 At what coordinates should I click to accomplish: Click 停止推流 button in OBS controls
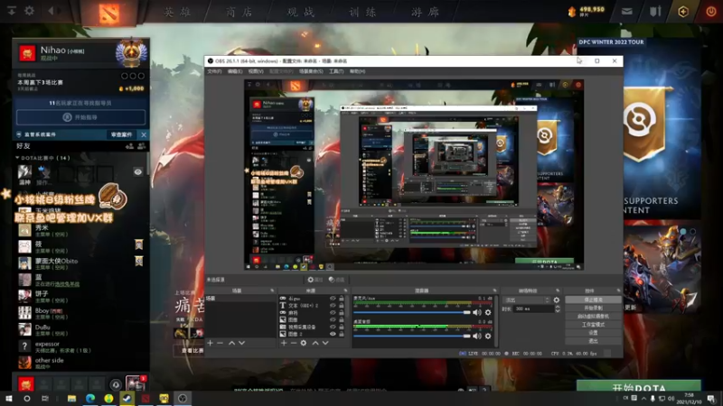(x=594, y=300)
